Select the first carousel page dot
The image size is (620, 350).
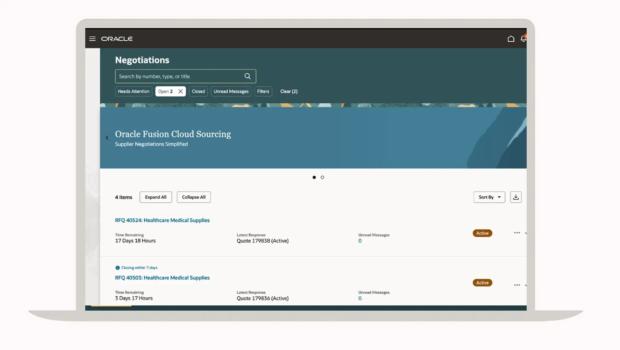click(314, 177)
